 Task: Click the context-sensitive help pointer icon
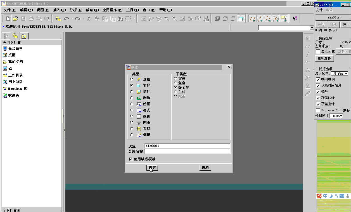(x=295, y=18)
